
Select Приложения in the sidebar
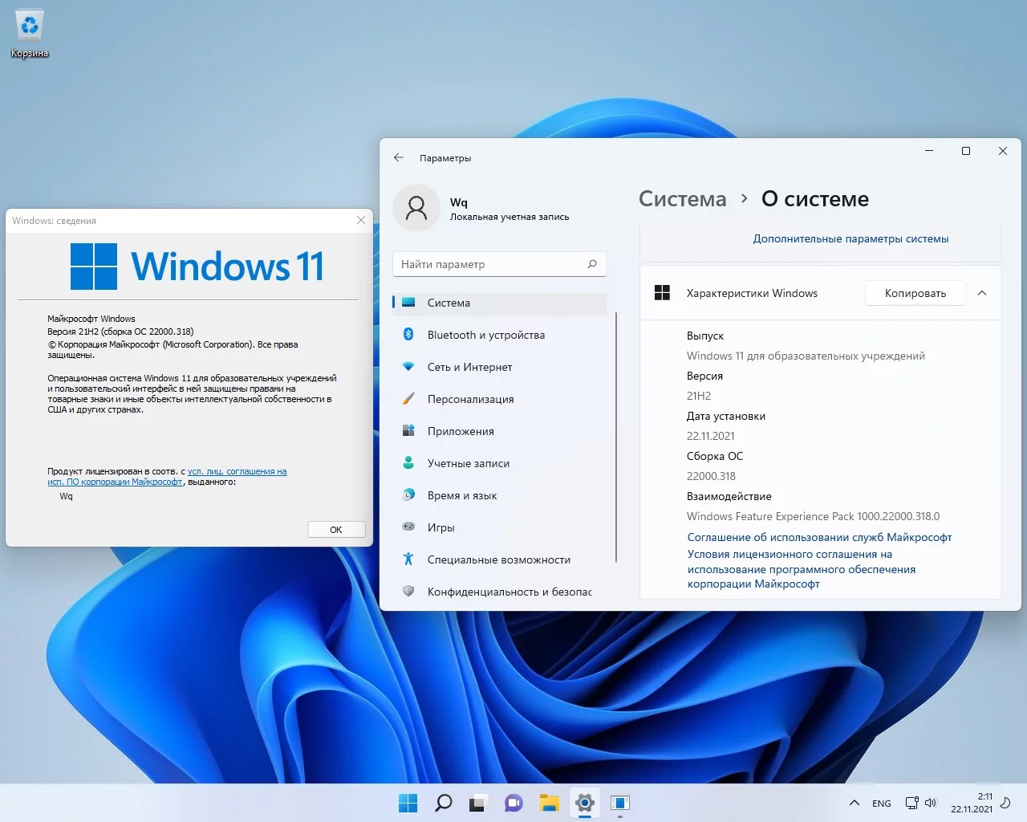click(x=499, y=431)
